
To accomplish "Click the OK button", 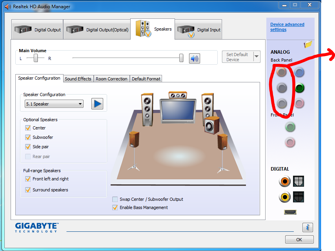I will pos(299,240).
